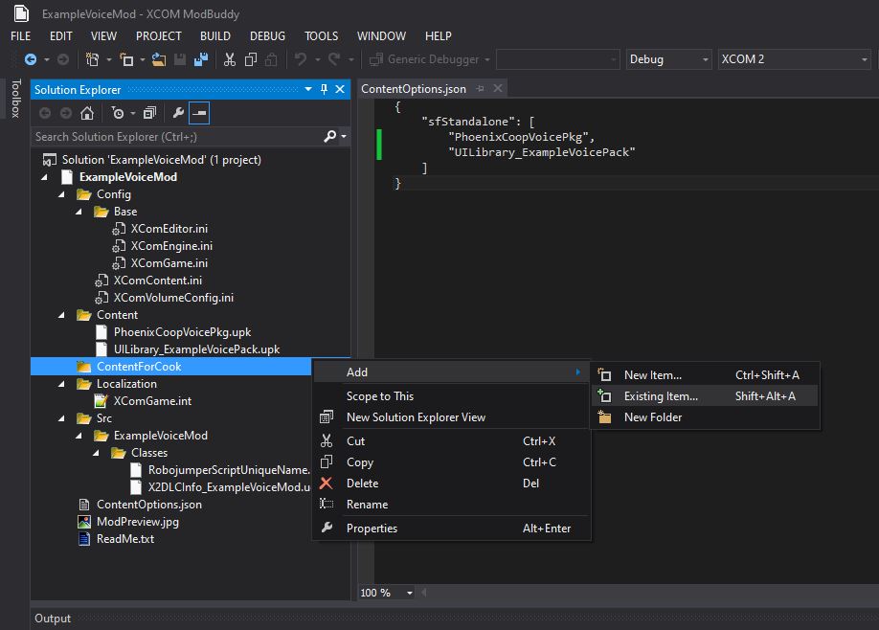The height and width of the screenshot is (630, 879).
Task: Collapse the Config folder in tree
Action: click(x=63, y=194)
